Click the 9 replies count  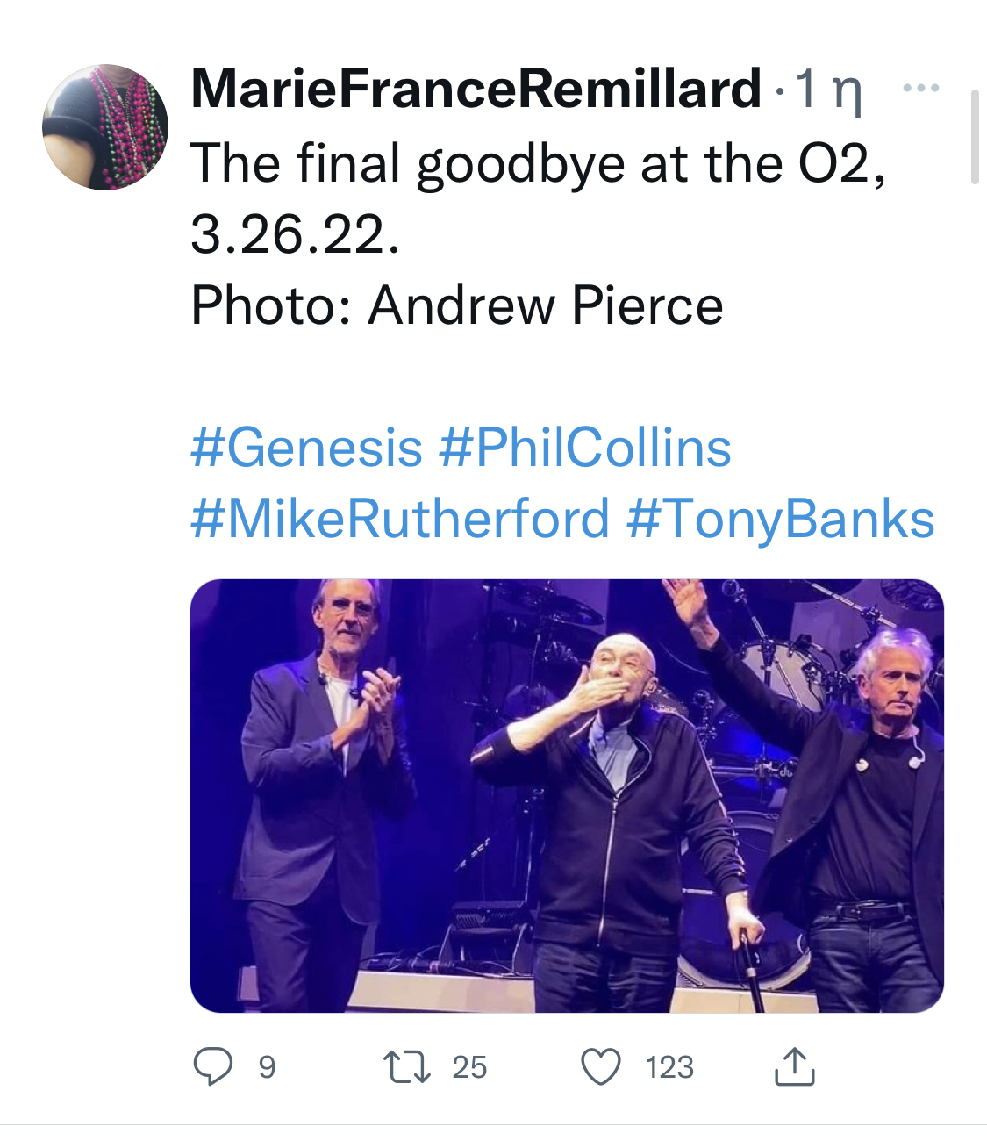pyautogui.click(x=267, y=1067)
